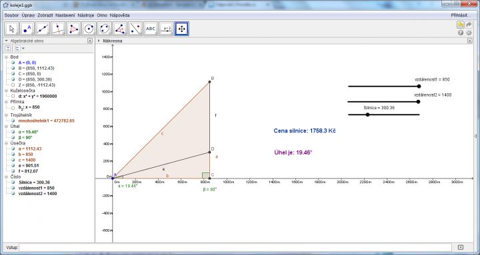Viewport: 480px width, 255px height.
Task: Expand the Nákresna view style bar
Action: [99, 41]
